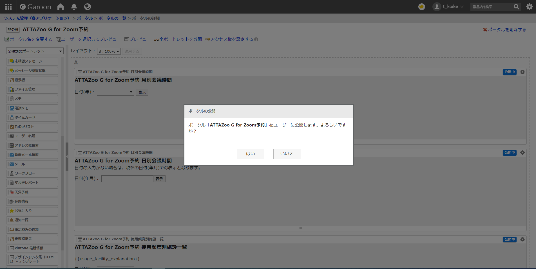Toggle 公開中 status of the 月別会議時間 portlet
Image resolution: width=536 pixels, height=269 pixels.
510,72
